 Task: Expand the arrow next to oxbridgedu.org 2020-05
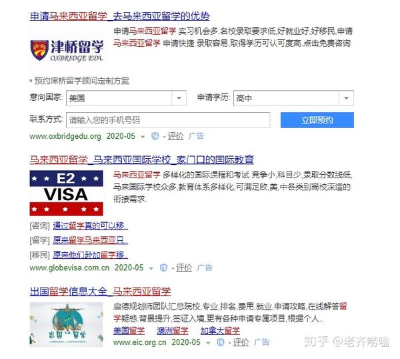[143, 137]
